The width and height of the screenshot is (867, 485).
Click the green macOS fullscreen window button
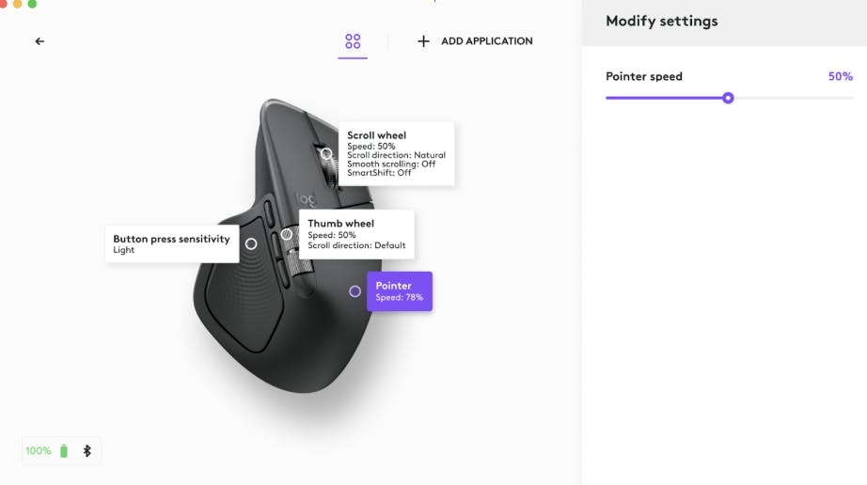point(32,4)
